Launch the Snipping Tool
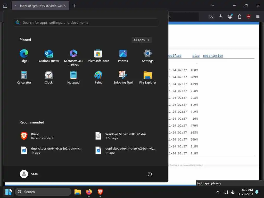 (x=123, y=77)
